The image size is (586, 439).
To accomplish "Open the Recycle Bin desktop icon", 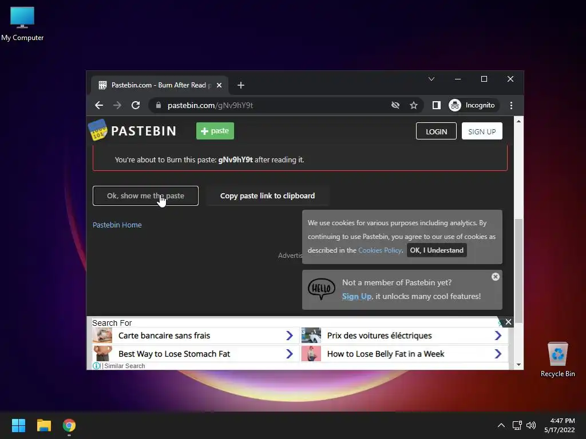I will 557,359.
